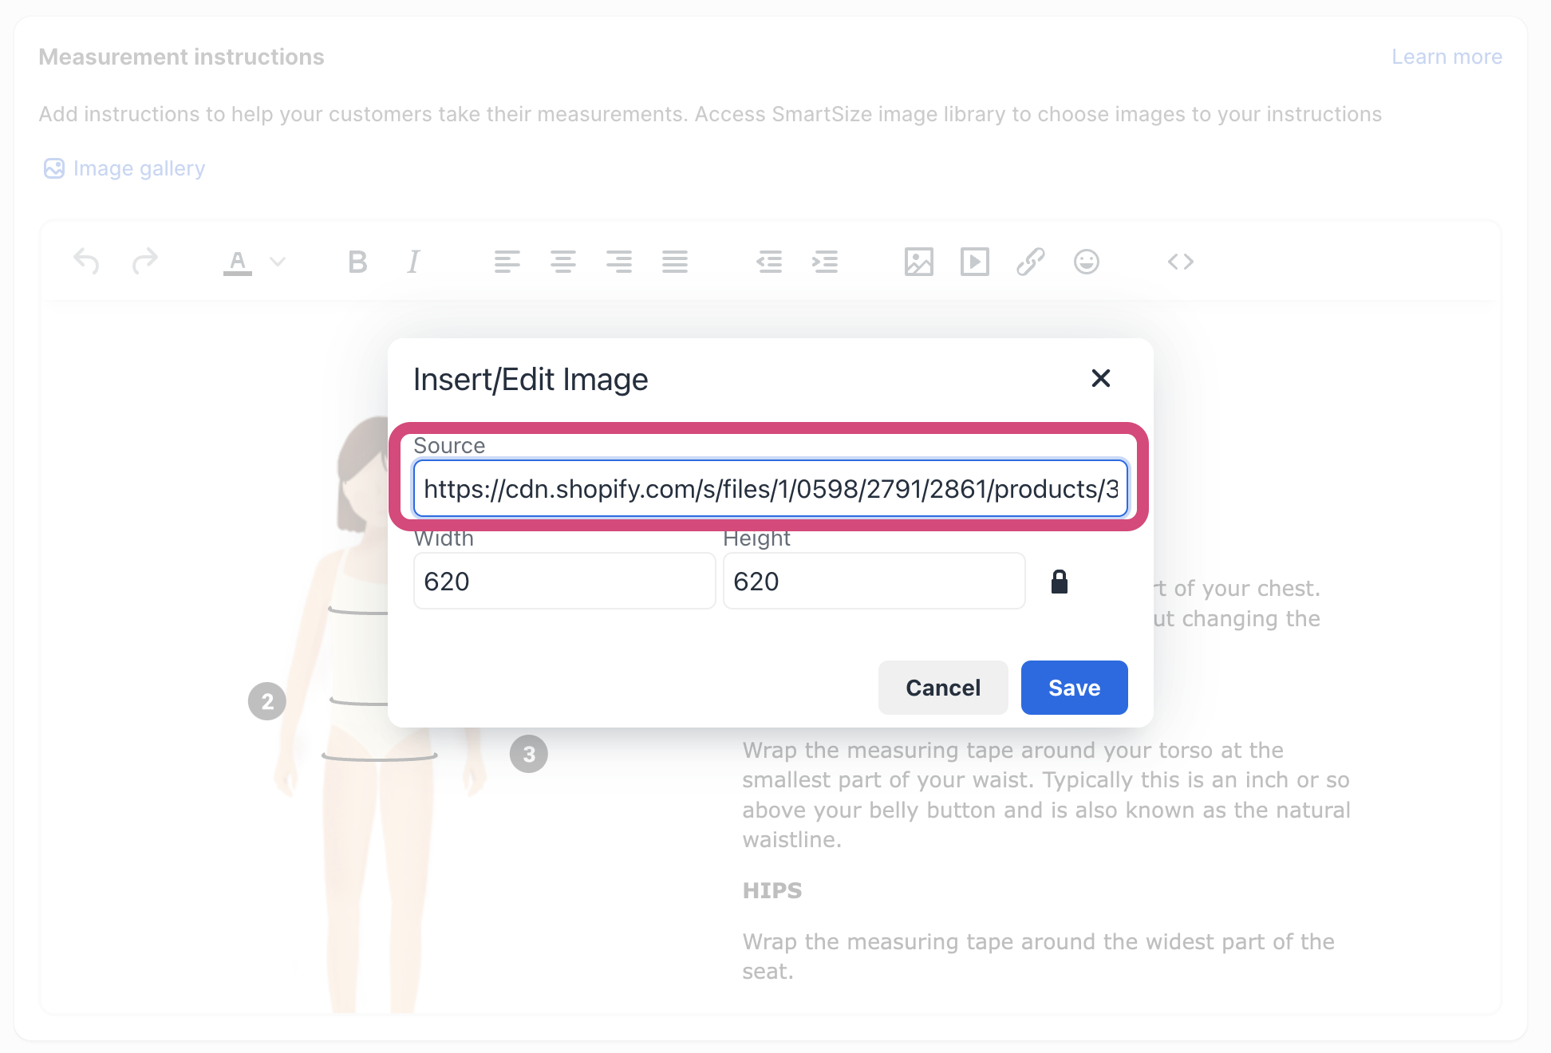Decrease the indent
1551x1053 pixels.
(769, 262)
